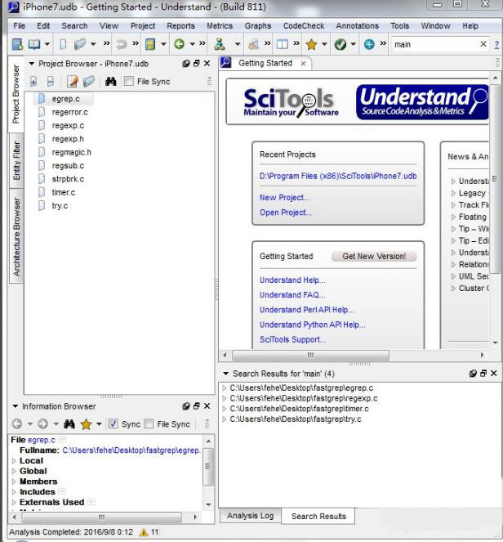Click the Information Browser binoculars search icon

[69, 424]
